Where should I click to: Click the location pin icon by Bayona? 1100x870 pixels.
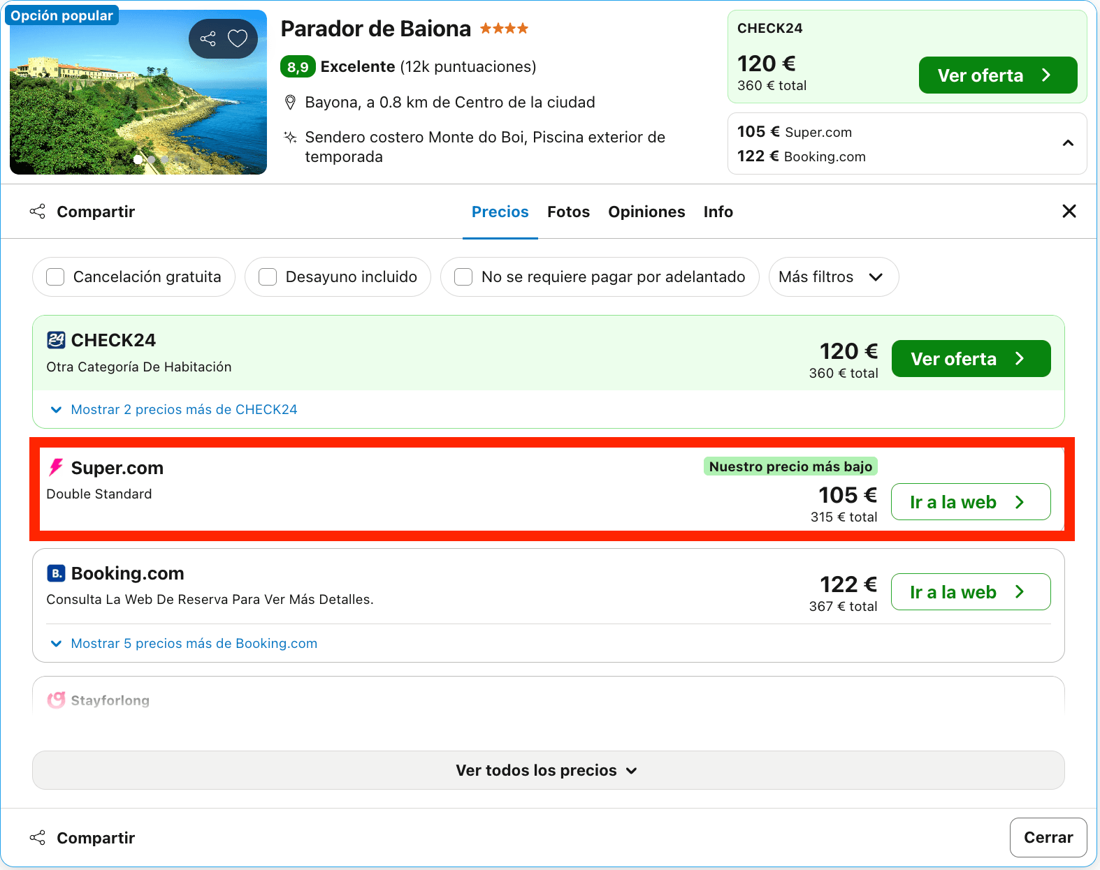tap(291, 103)
